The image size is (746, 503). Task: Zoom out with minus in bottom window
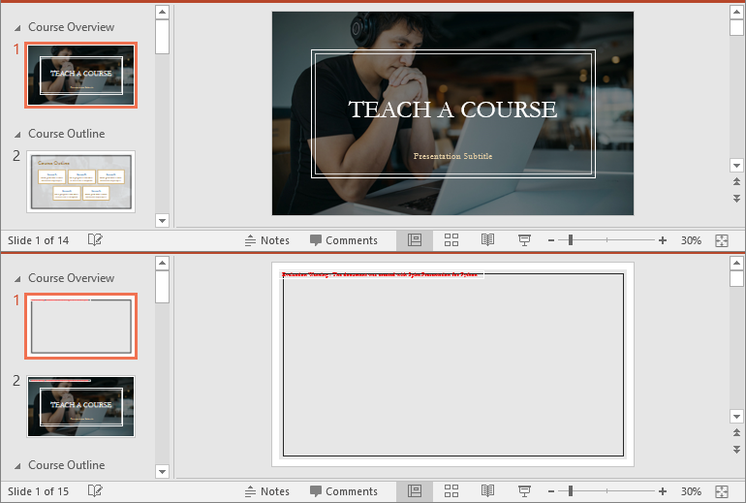(551, 491)
